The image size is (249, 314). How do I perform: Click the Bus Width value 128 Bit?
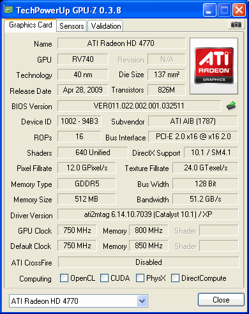pyautogui.click(x=206, y=184)
